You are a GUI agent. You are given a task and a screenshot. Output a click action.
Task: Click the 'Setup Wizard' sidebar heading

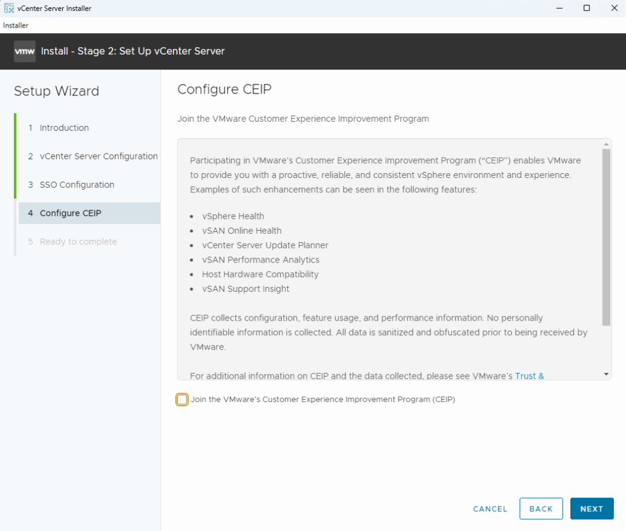(56, 91)
